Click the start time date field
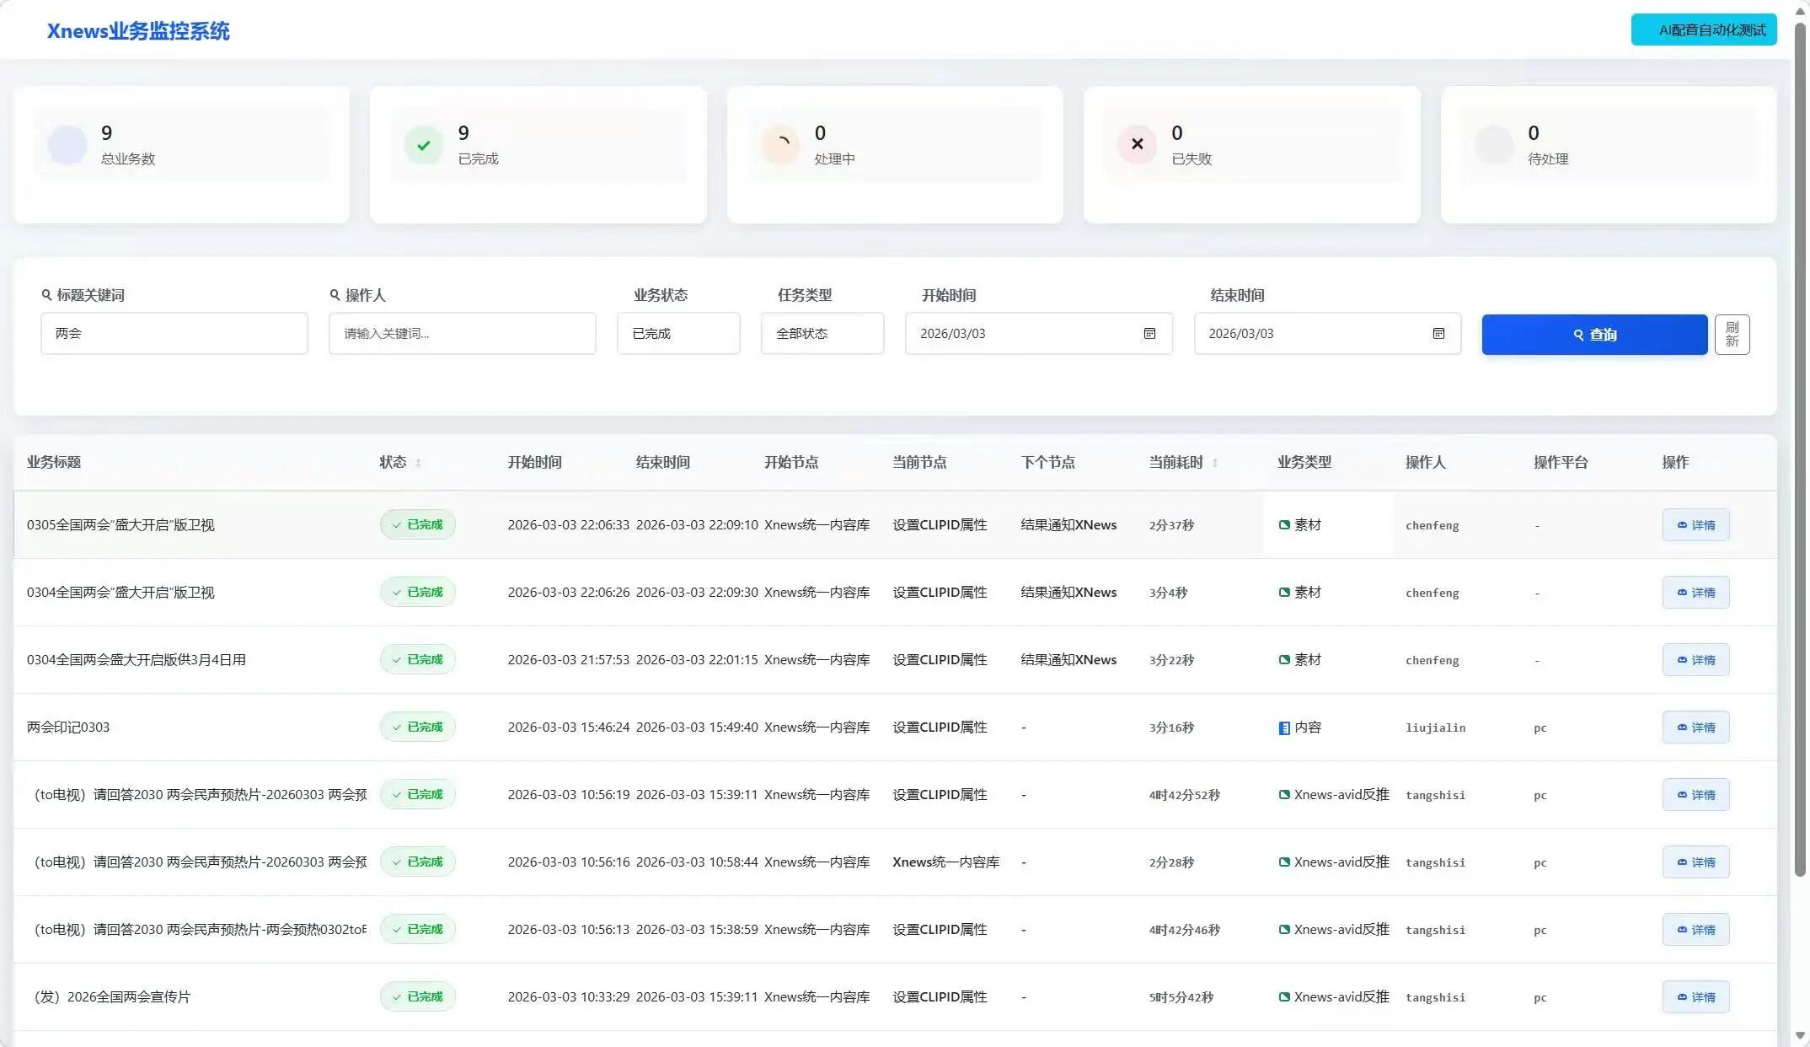This screenshot has width=1810, height=1047. point(1024,334)
